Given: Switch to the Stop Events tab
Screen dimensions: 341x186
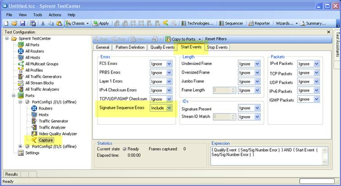Looking at the screenshot, I should click(217, 47).
